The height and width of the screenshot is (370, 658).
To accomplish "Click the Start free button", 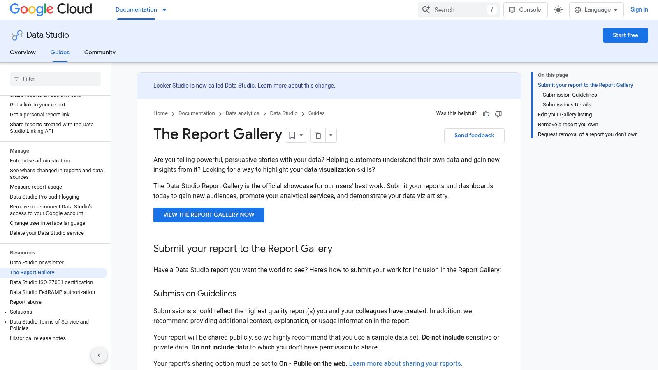I will pyautogui.click(x=625, y=35).
